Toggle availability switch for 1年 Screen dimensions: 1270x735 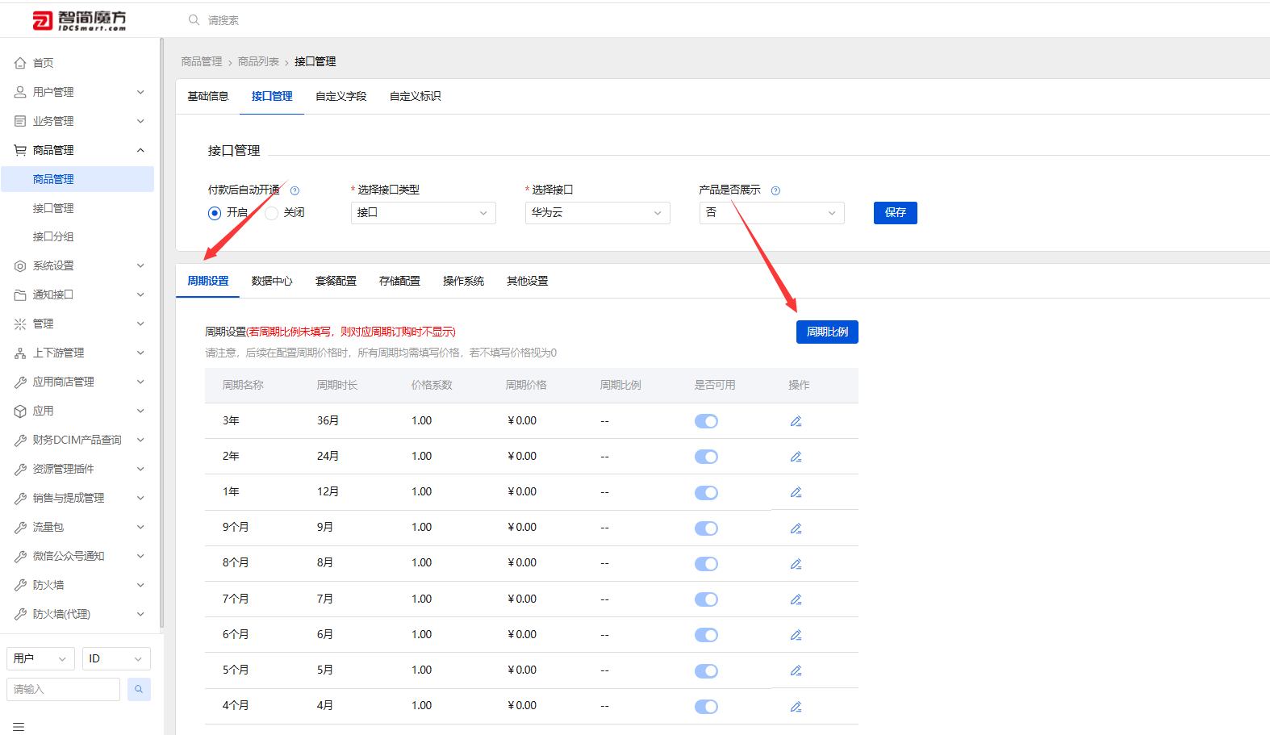click(x=706, y=492)
